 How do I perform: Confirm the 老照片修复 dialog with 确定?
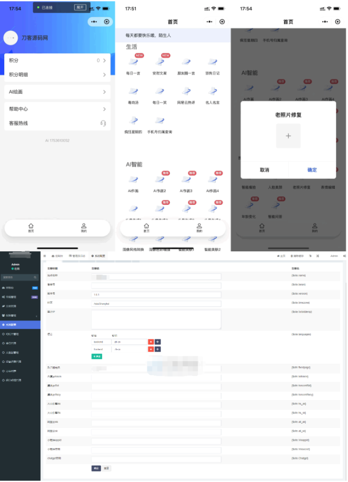tap(312, 170)
